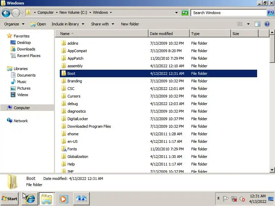275x206 pixels.
Task: Open the view options dropdown arrow
Action: [x=248, y=24]
